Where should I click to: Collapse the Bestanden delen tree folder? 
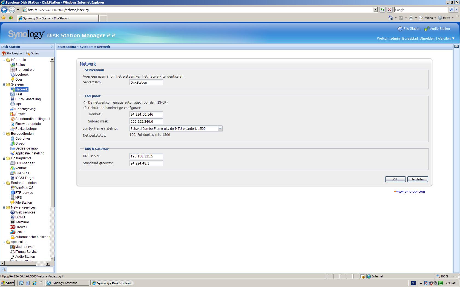coord(4,183)
